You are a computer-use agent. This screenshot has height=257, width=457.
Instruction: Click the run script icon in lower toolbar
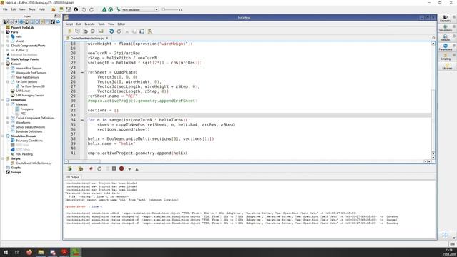pyautogui.click(x=70, y=168)
